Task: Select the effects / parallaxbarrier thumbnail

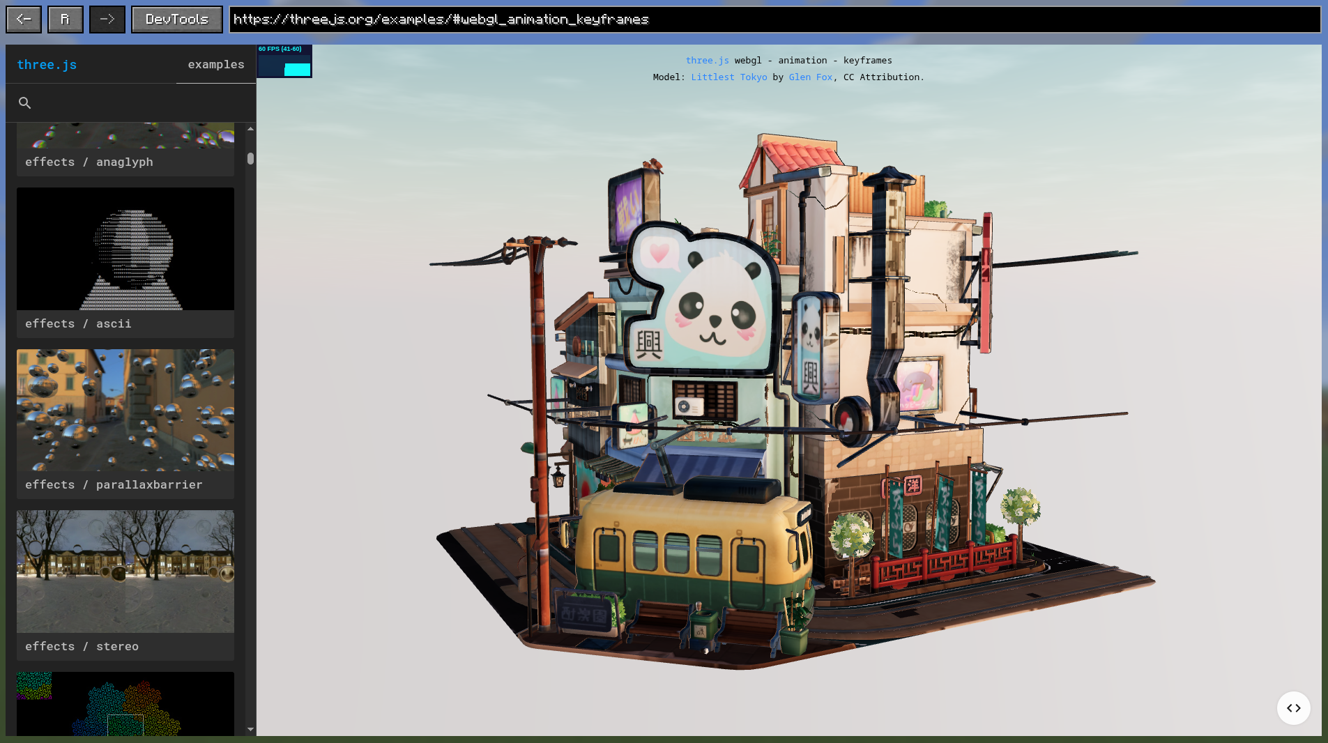Action: pos(125,410)
